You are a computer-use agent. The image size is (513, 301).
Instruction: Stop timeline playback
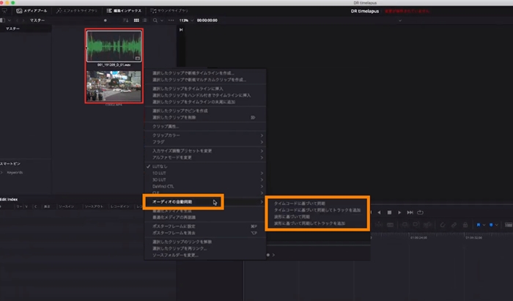pyautogui.click(x=389, y=212)
